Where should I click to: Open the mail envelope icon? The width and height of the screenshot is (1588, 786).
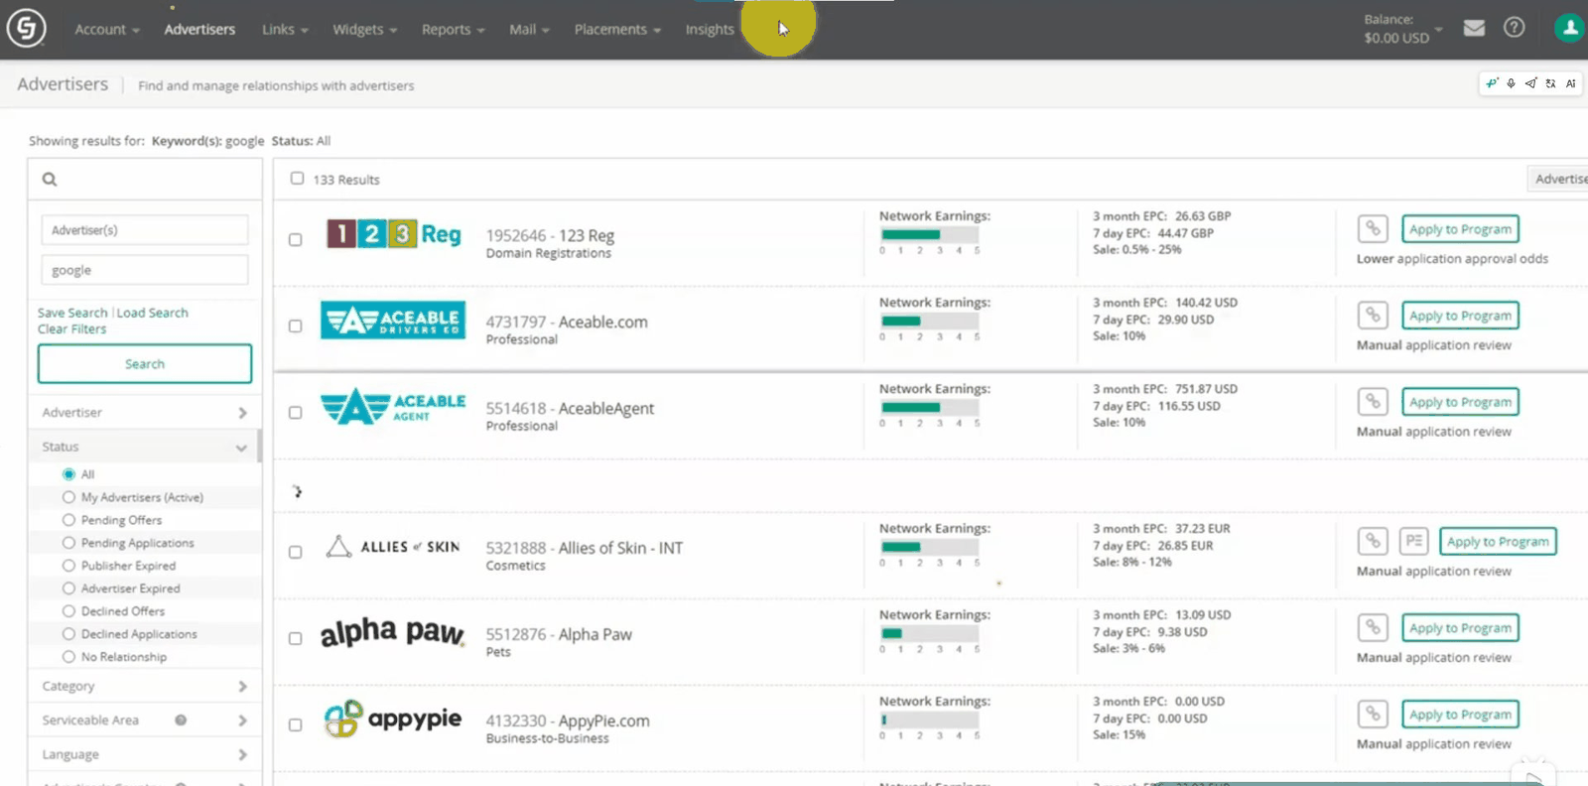pos(1474,28)
